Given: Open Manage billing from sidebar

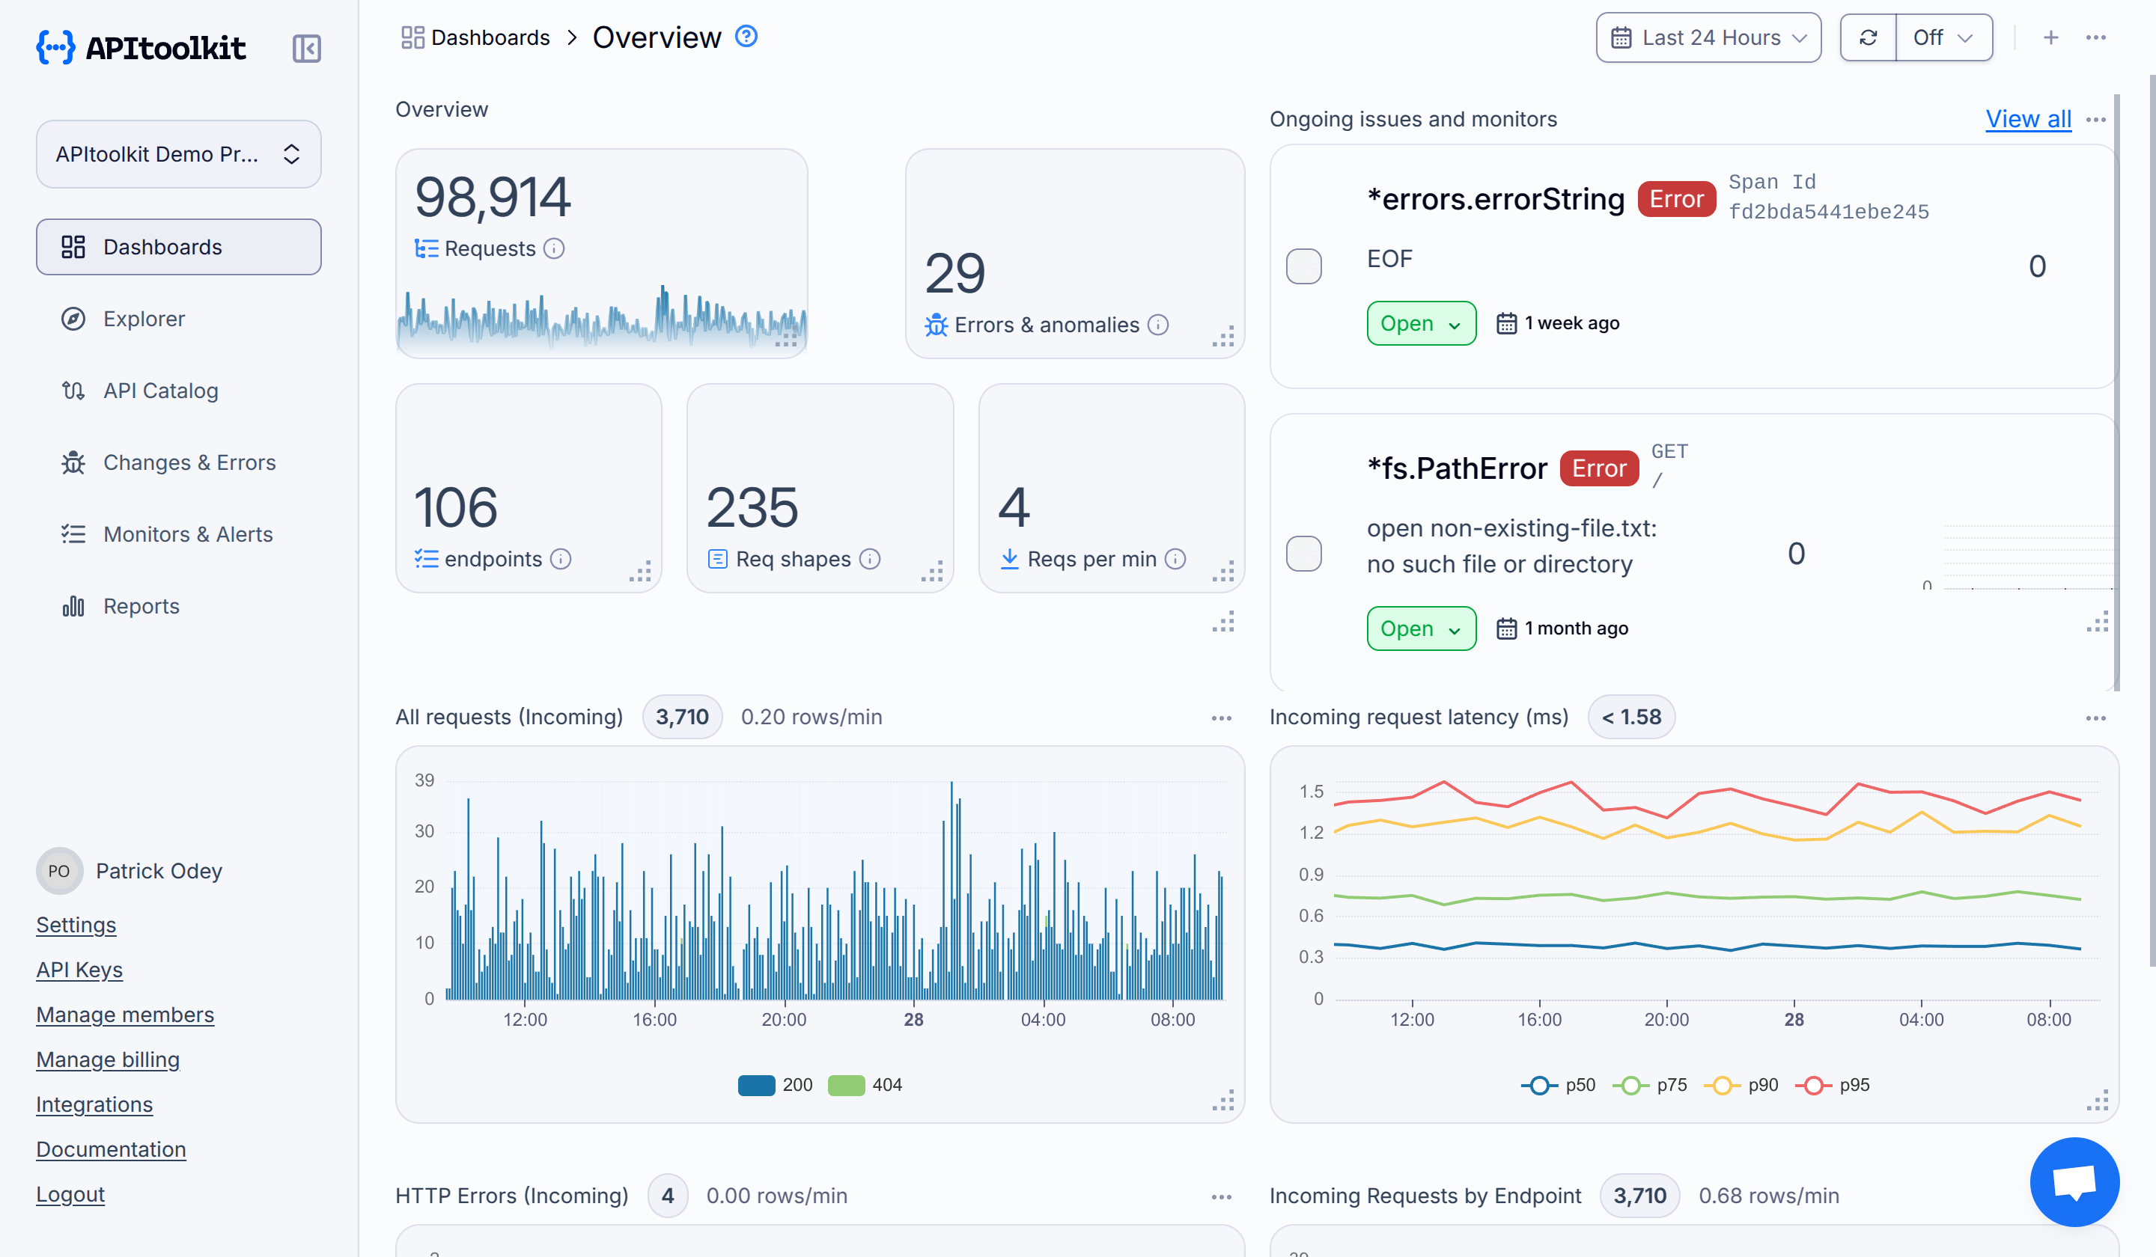Looking at the screenshot, I should point(108,1059).
